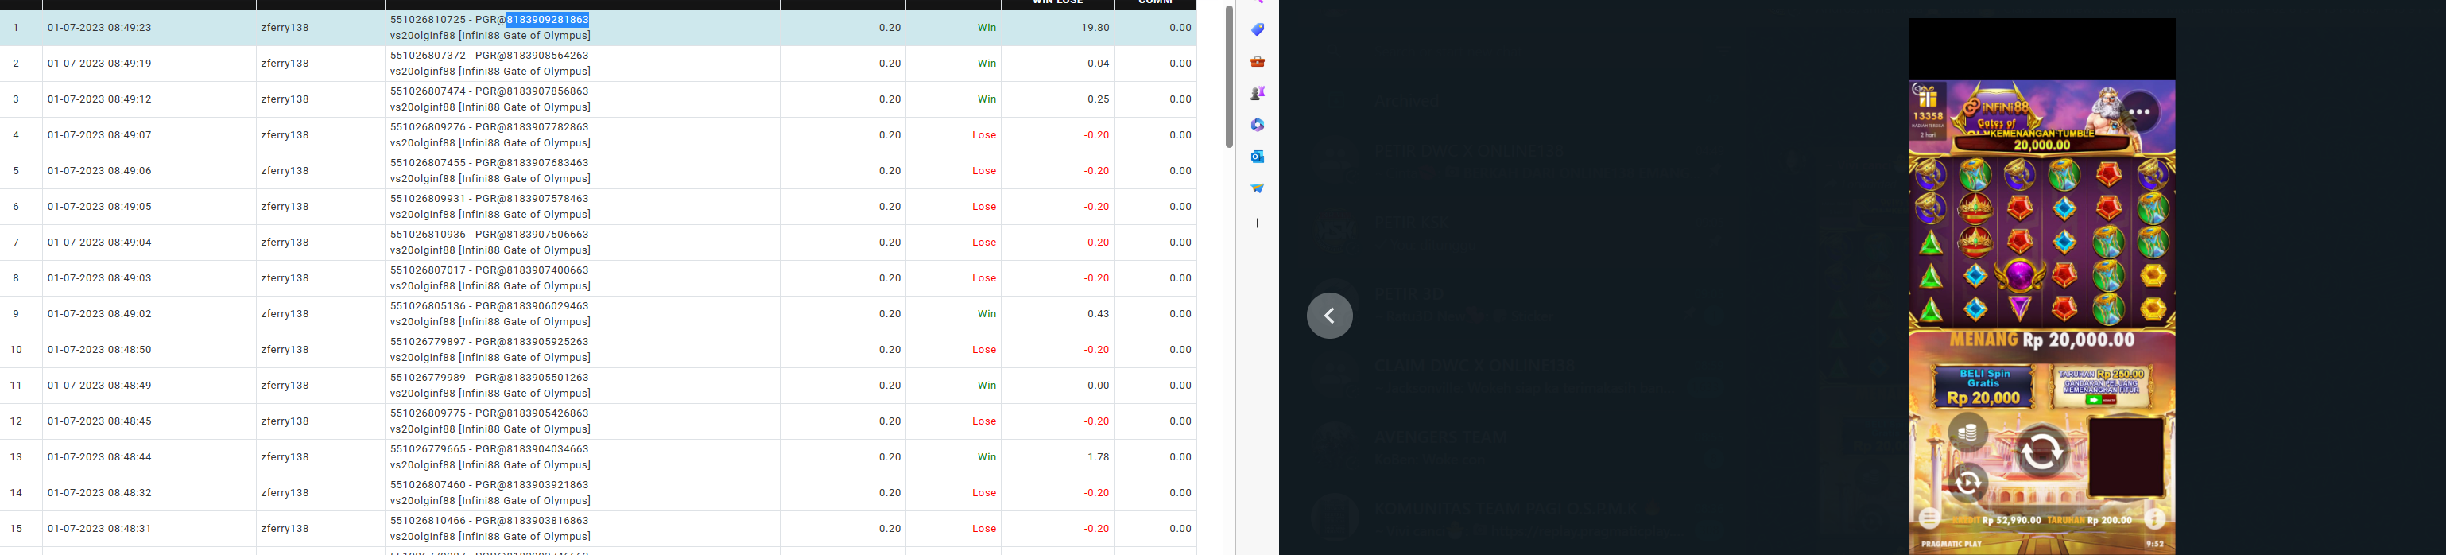Click win amount 1.78 in row 13
The image size is (2446, 555).
pos(1099,457)
